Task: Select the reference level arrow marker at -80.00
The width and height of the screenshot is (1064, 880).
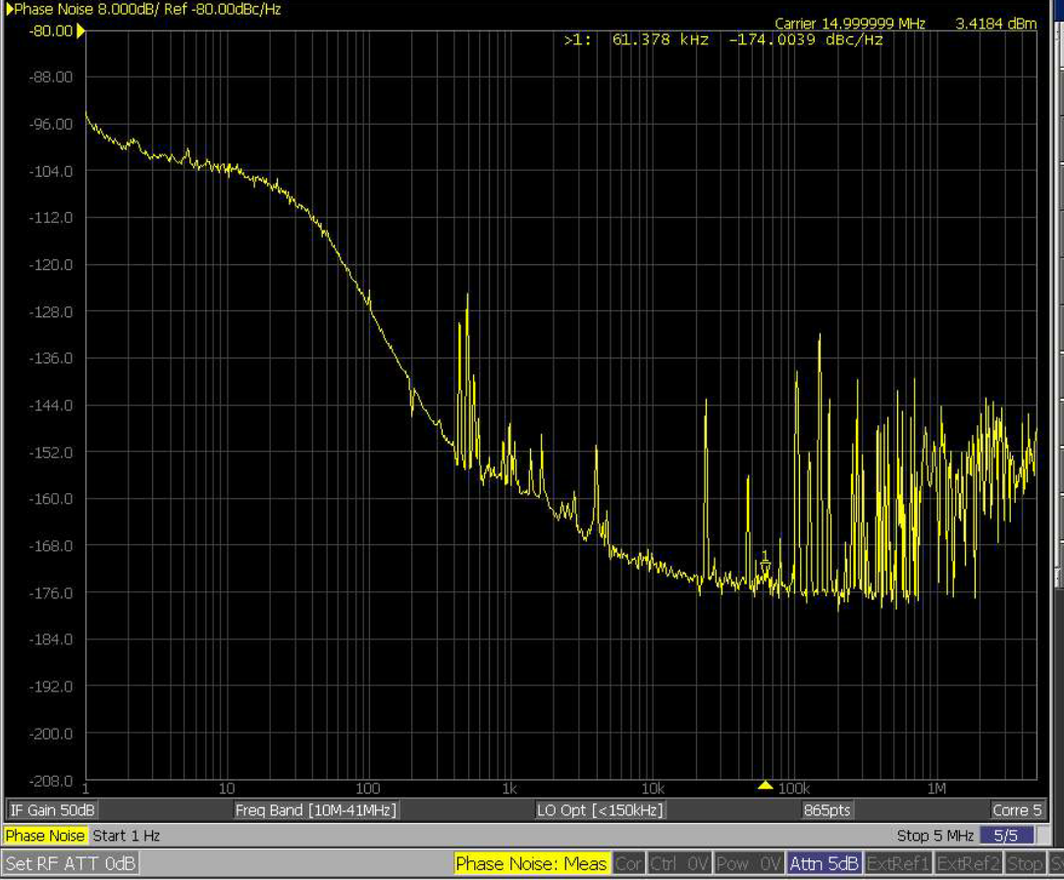Action: tap(80, 30)
